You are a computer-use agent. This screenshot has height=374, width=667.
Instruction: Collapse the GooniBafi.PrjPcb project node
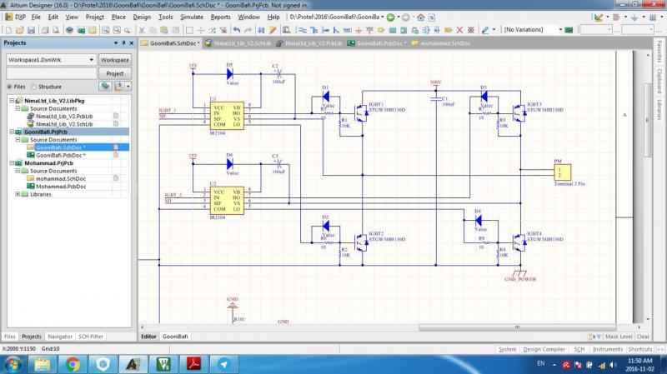[x=12, y=132]
